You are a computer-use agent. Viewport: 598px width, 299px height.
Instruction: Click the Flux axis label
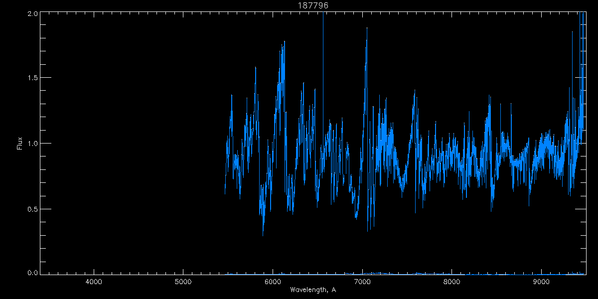(x=20, y=144)
